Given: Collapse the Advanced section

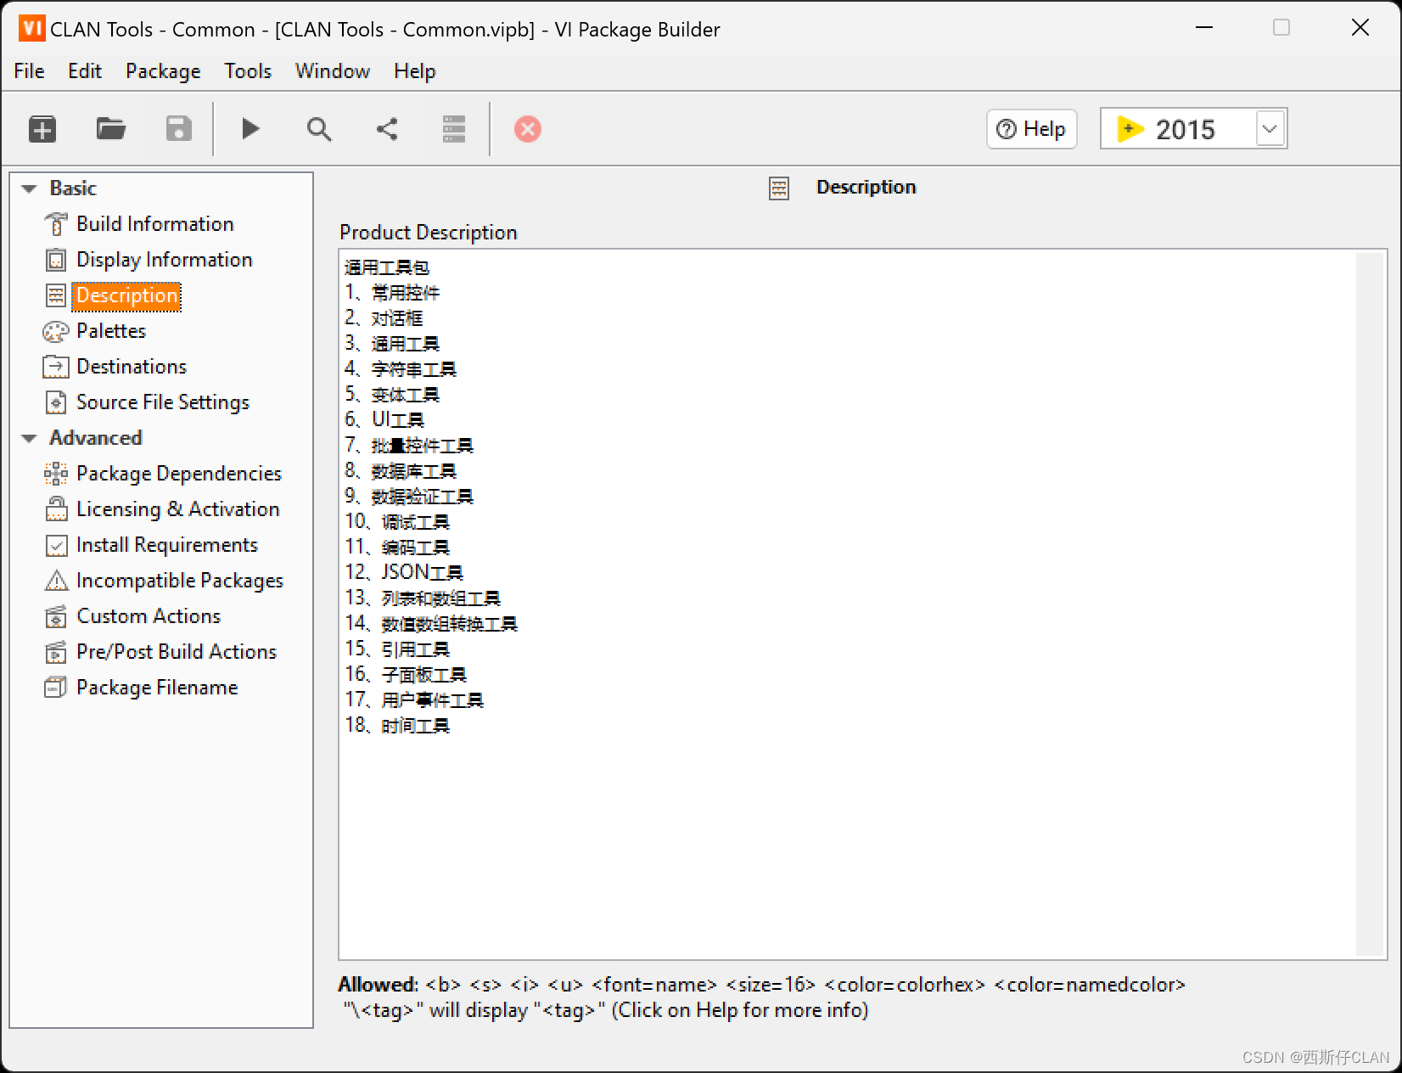Looking at the screenshot, I should click(28, 438).
